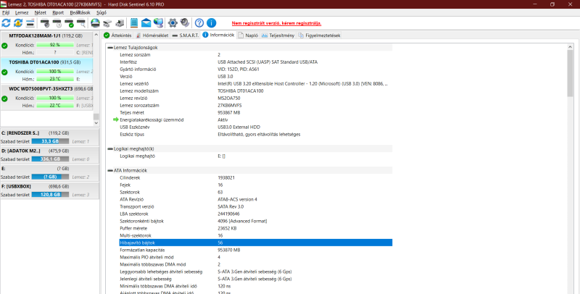Click the hard disk with clock icon
580x294 pixels.
coord(57,23)
